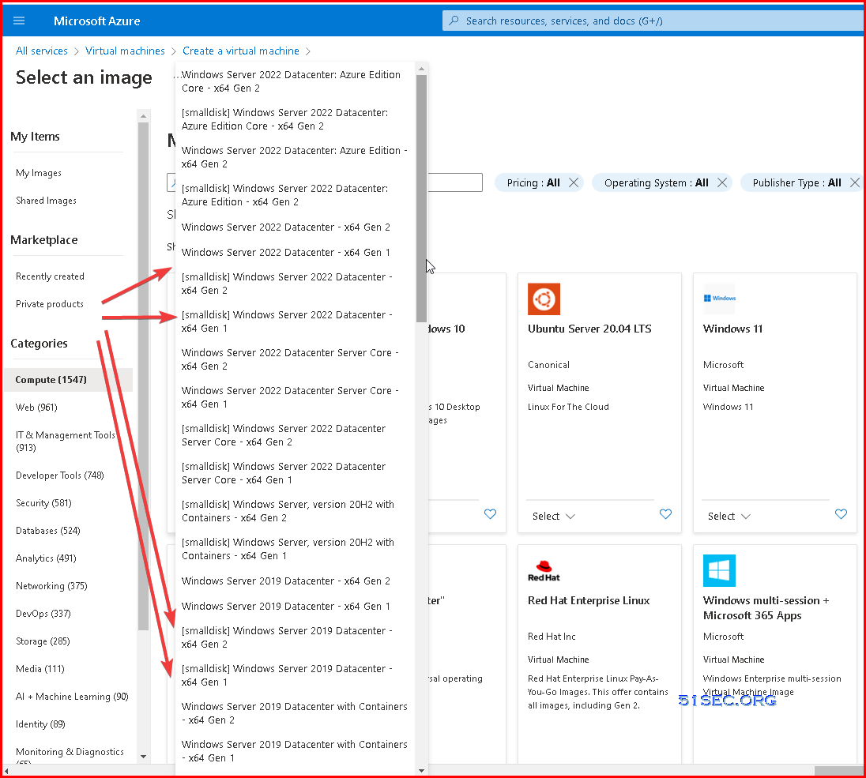Select the DevOps (337) category
866x778 pixels.
(x=43, y=614)
